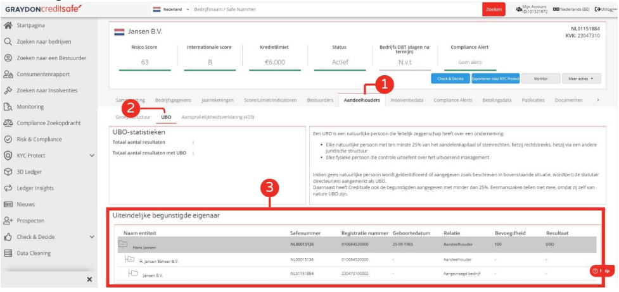This screenshot has width=619, height=292.
Task: Click the blue Check & Decide button
Action: 450,78
